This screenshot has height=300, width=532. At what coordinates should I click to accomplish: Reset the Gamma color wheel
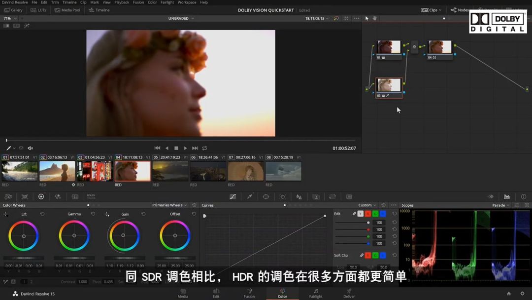coord(93,214)
